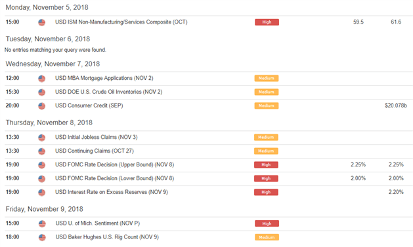Image resolution: width=413 pixels, height=247 pixels.
Task: Select the Wednesday, November 7, 2018 heading
Action: tap(53, 64)
